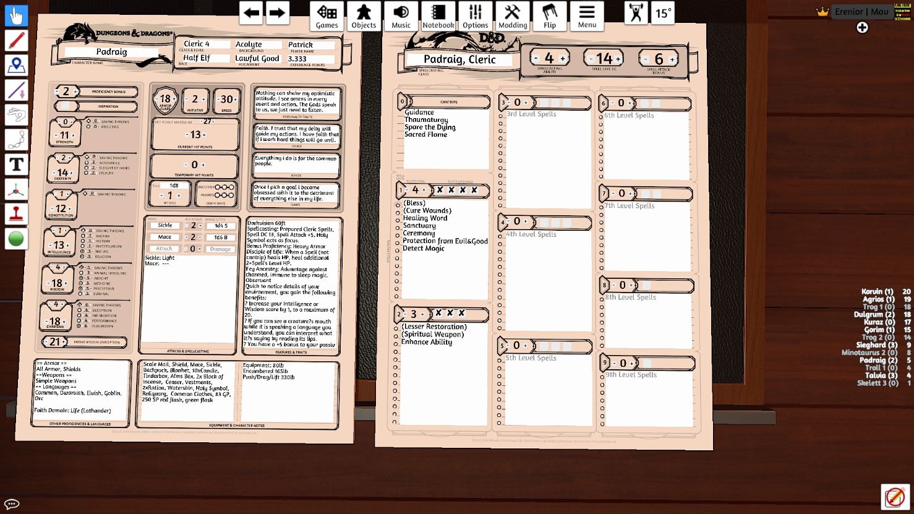The width and height of the screenshot is (914, 514).
Task: Toggle the Stealth proficiency circle
Action: [x=86, y=173]
